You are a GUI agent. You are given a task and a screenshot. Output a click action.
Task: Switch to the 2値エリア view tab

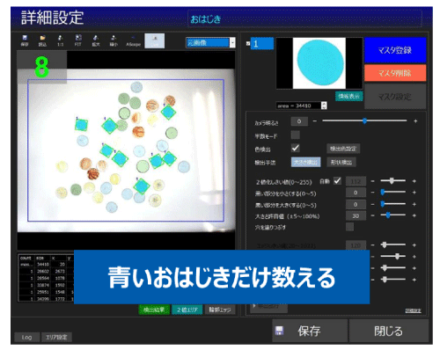click(x=187, y=310)
